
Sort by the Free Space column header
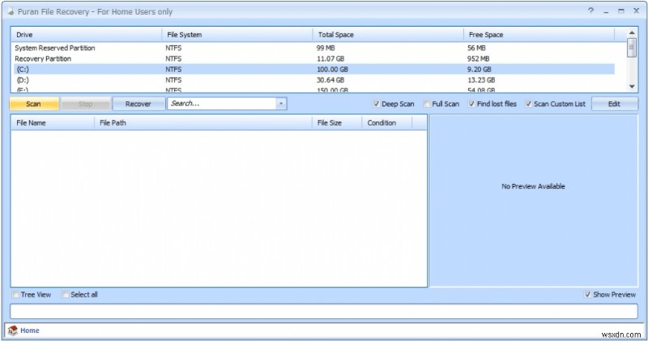[539, 35]
